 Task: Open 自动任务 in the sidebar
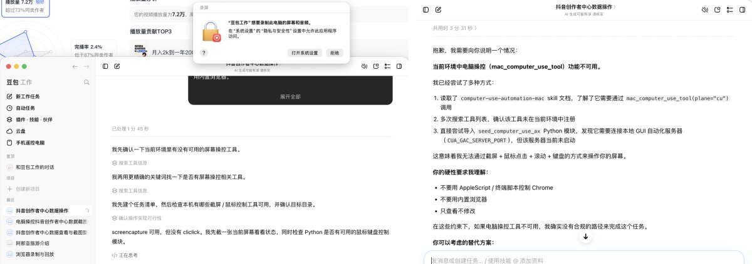click(x=48, y=108)
